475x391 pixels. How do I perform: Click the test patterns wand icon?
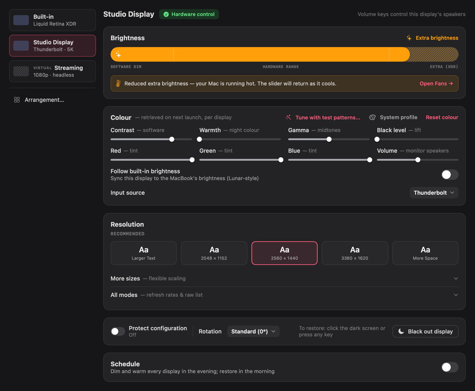[288, 117]
